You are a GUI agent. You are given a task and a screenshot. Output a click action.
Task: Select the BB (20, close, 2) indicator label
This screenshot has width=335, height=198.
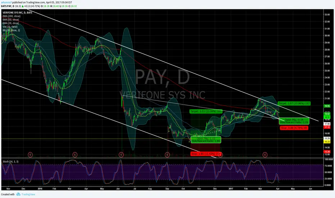coord(12,30)
